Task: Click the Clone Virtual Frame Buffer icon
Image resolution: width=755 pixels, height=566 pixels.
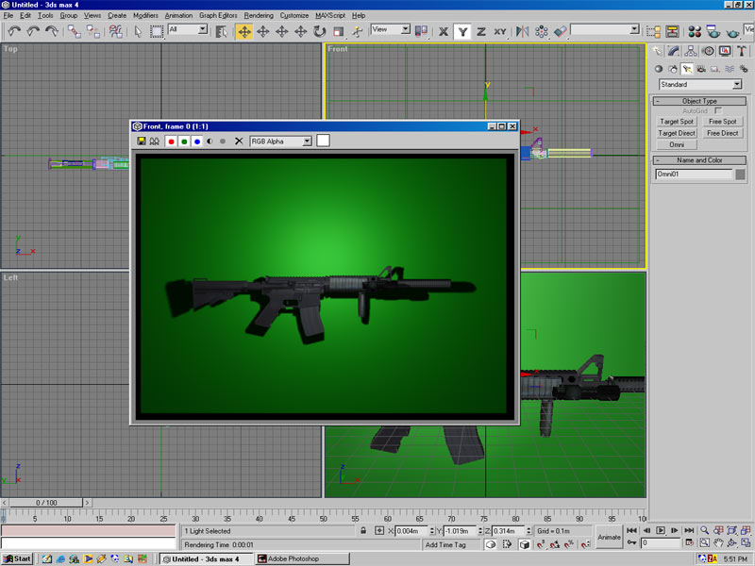Action: [x=154, y=141]
